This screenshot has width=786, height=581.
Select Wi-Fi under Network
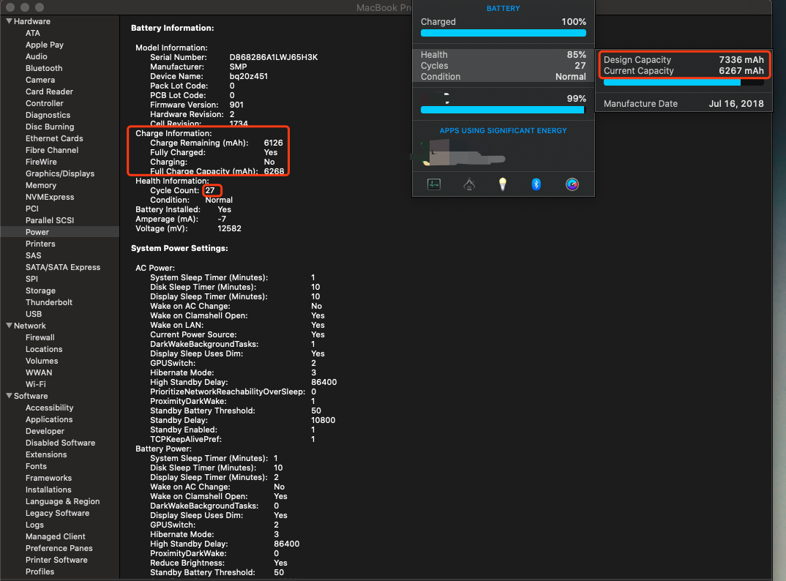point(36,384)
